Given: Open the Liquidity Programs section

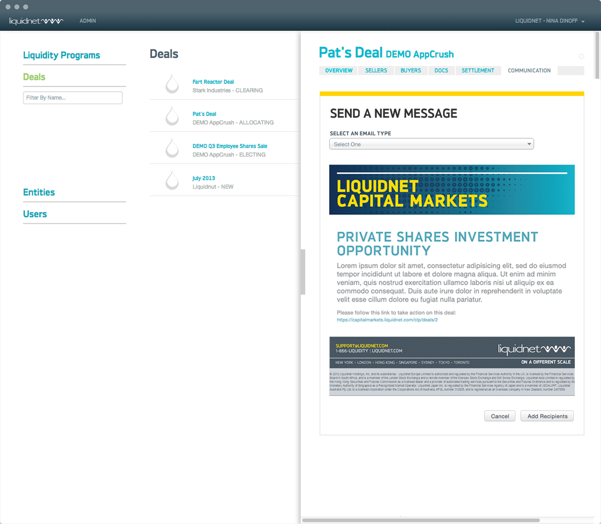Looking at the screenshot, I should point(62,55).
